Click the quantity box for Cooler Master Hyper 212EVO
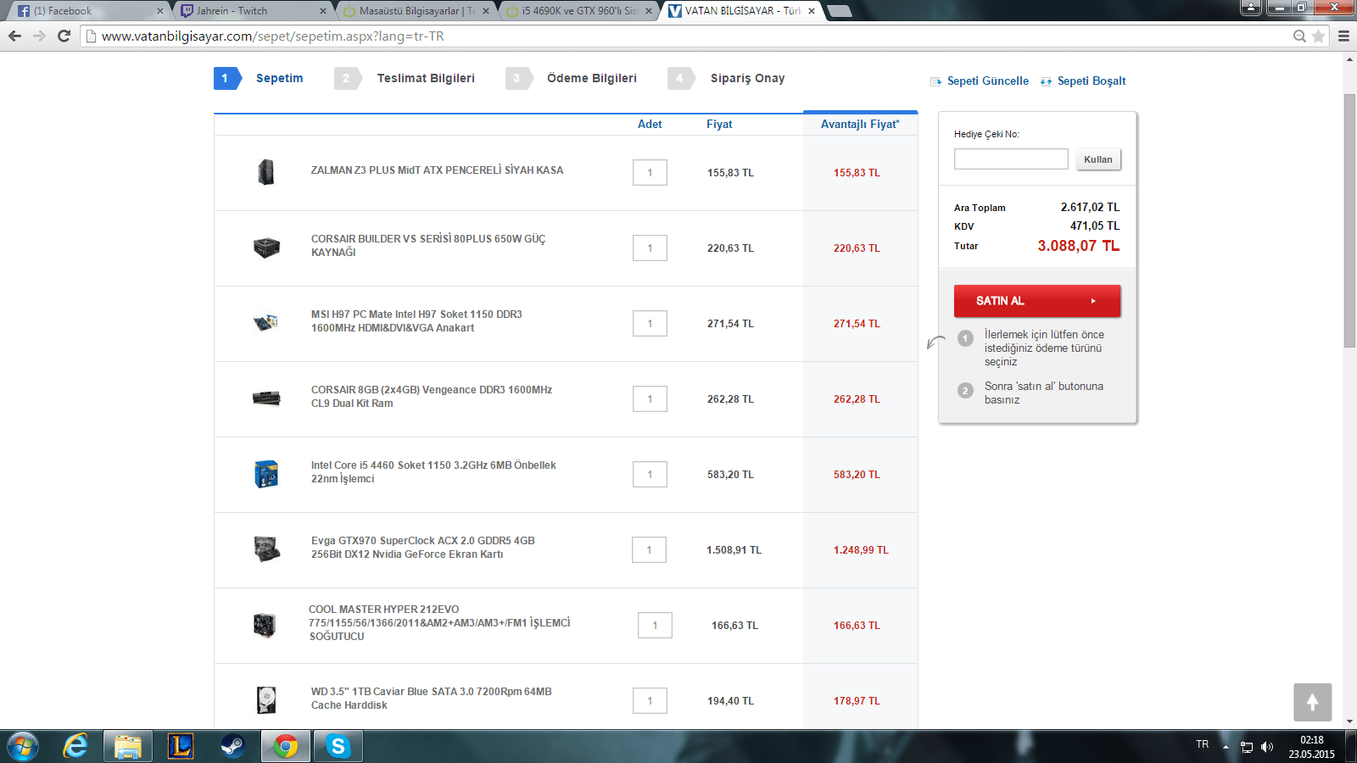This screenshot has height=763, width=1357. point(655,625)
